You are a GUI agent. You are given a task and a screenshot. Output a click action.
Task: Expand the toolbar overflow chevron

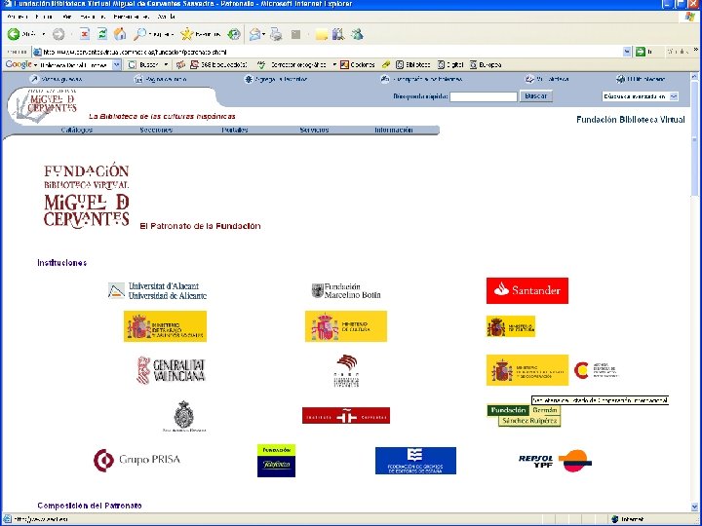point(696,50)
